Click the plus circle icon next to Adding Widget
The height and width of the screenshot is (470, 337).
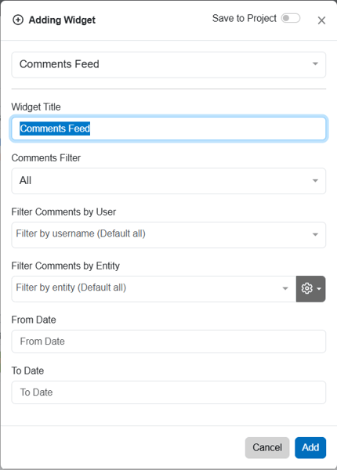(18, 20)
